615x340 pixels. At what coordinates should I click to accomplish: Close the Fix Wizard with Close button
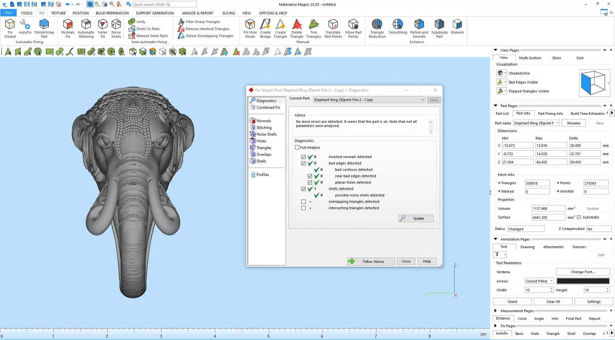406,261
